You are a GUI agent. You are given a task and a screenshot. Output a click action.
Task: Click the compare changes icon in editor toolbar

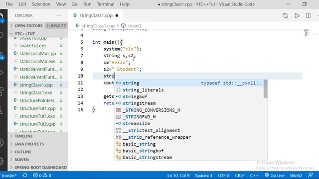click(286, 15)
